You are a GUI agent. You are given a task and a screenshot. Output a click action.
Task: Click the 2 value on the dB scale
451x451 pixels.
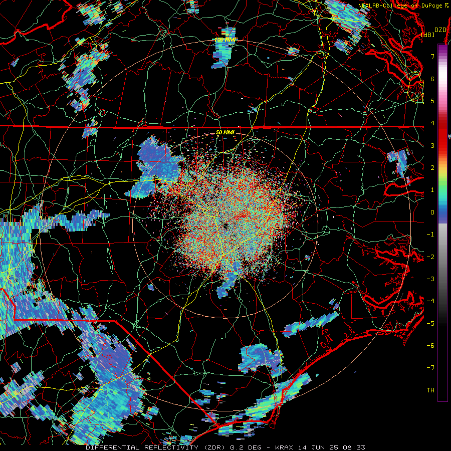(x=432, y=168)
